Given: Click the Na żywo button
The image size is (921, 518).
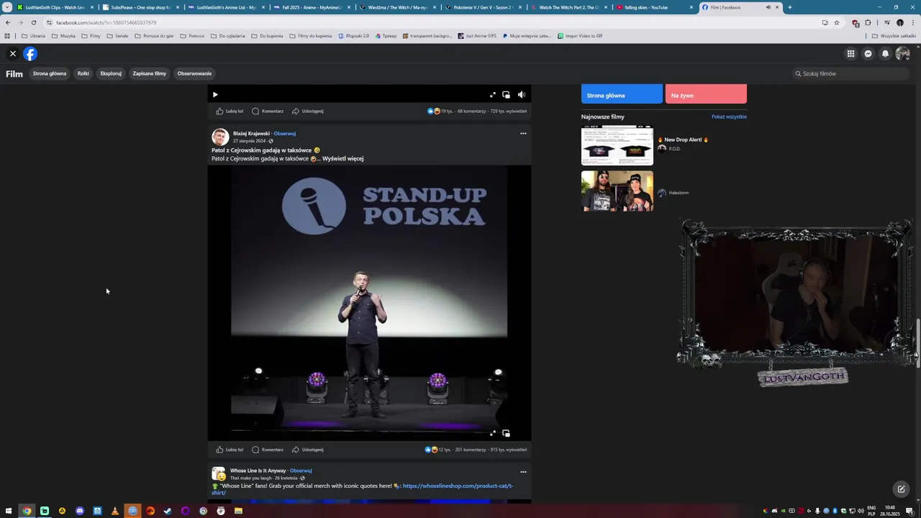Looking at the screenshot, I should point(706,94).
